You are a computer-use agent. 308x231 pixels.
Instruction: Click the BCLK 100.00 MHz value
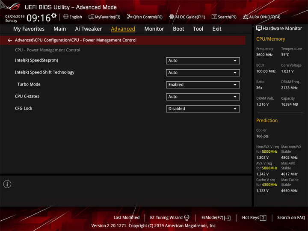point(266,71)
